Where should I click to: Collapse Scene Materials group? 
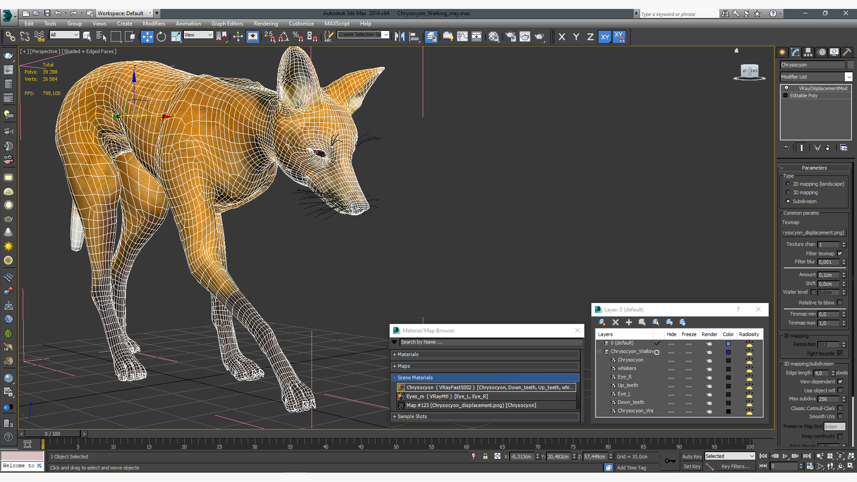click(395, 378)
